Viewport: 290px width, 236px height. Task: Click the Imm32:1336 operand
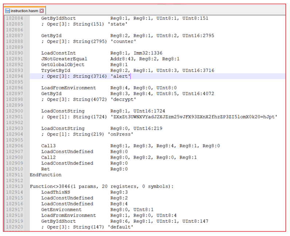tap(148, 53)
